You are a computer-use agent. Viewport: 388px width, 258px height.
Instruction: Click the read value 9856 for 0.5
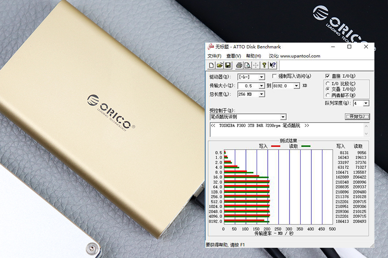tap(361, 153)
